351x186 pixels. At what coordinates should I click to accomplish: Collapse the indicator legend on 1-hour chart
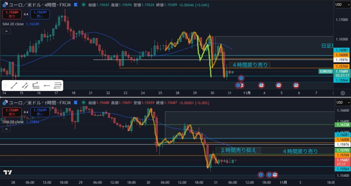pos(6,129)
